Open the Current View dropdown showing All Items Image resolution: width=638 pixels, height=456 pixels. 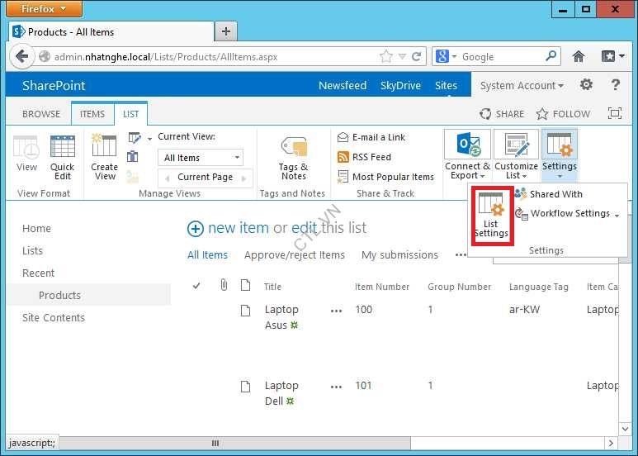[201, 158]
